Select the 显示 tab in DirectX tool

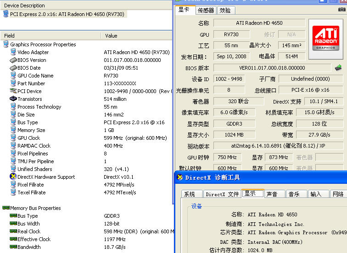[x=253, y=193]
